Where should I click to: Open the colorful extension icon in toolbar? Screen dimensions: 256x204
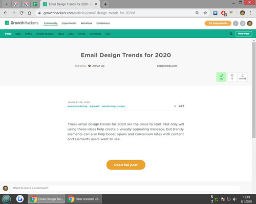pos(231,13)
